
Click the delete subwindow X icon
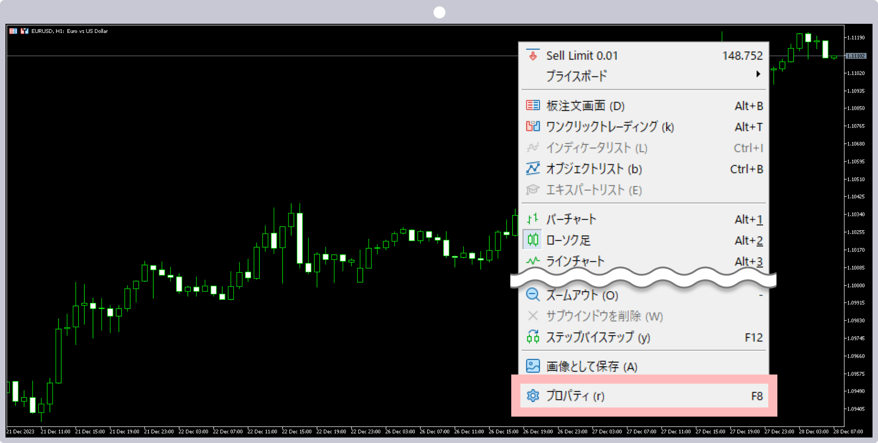533,315
